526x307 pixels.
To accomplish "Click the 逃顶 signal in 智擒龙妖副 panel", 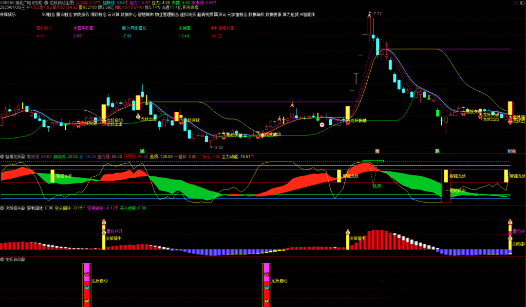I will coord(376,186).
